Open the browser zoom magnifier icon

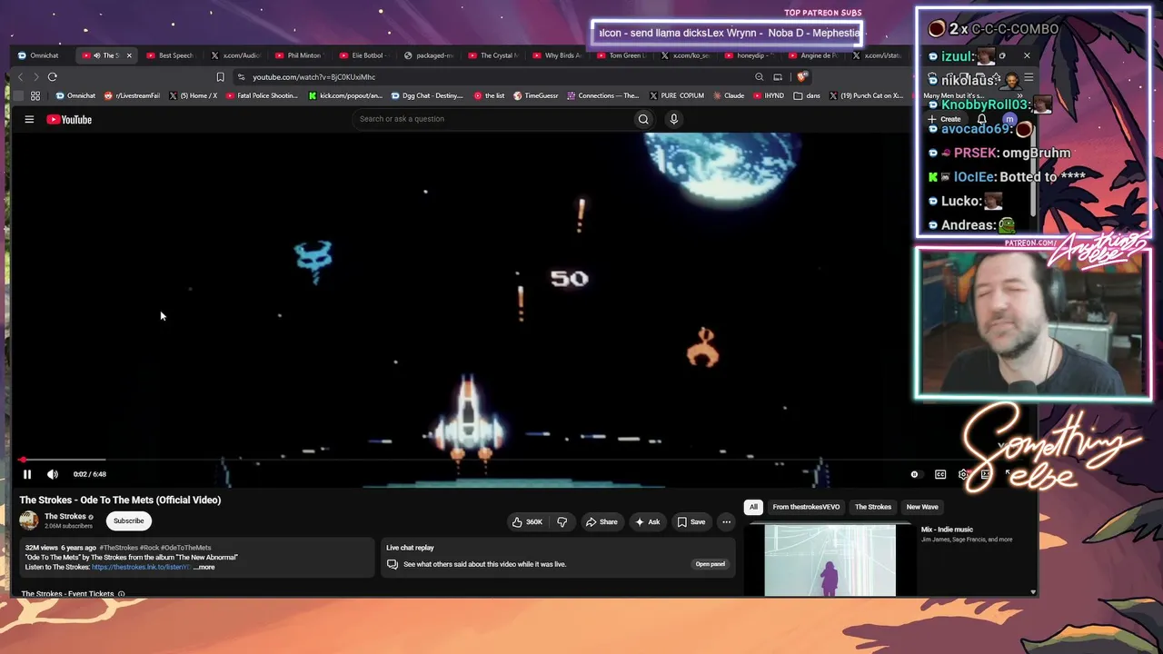759,77
